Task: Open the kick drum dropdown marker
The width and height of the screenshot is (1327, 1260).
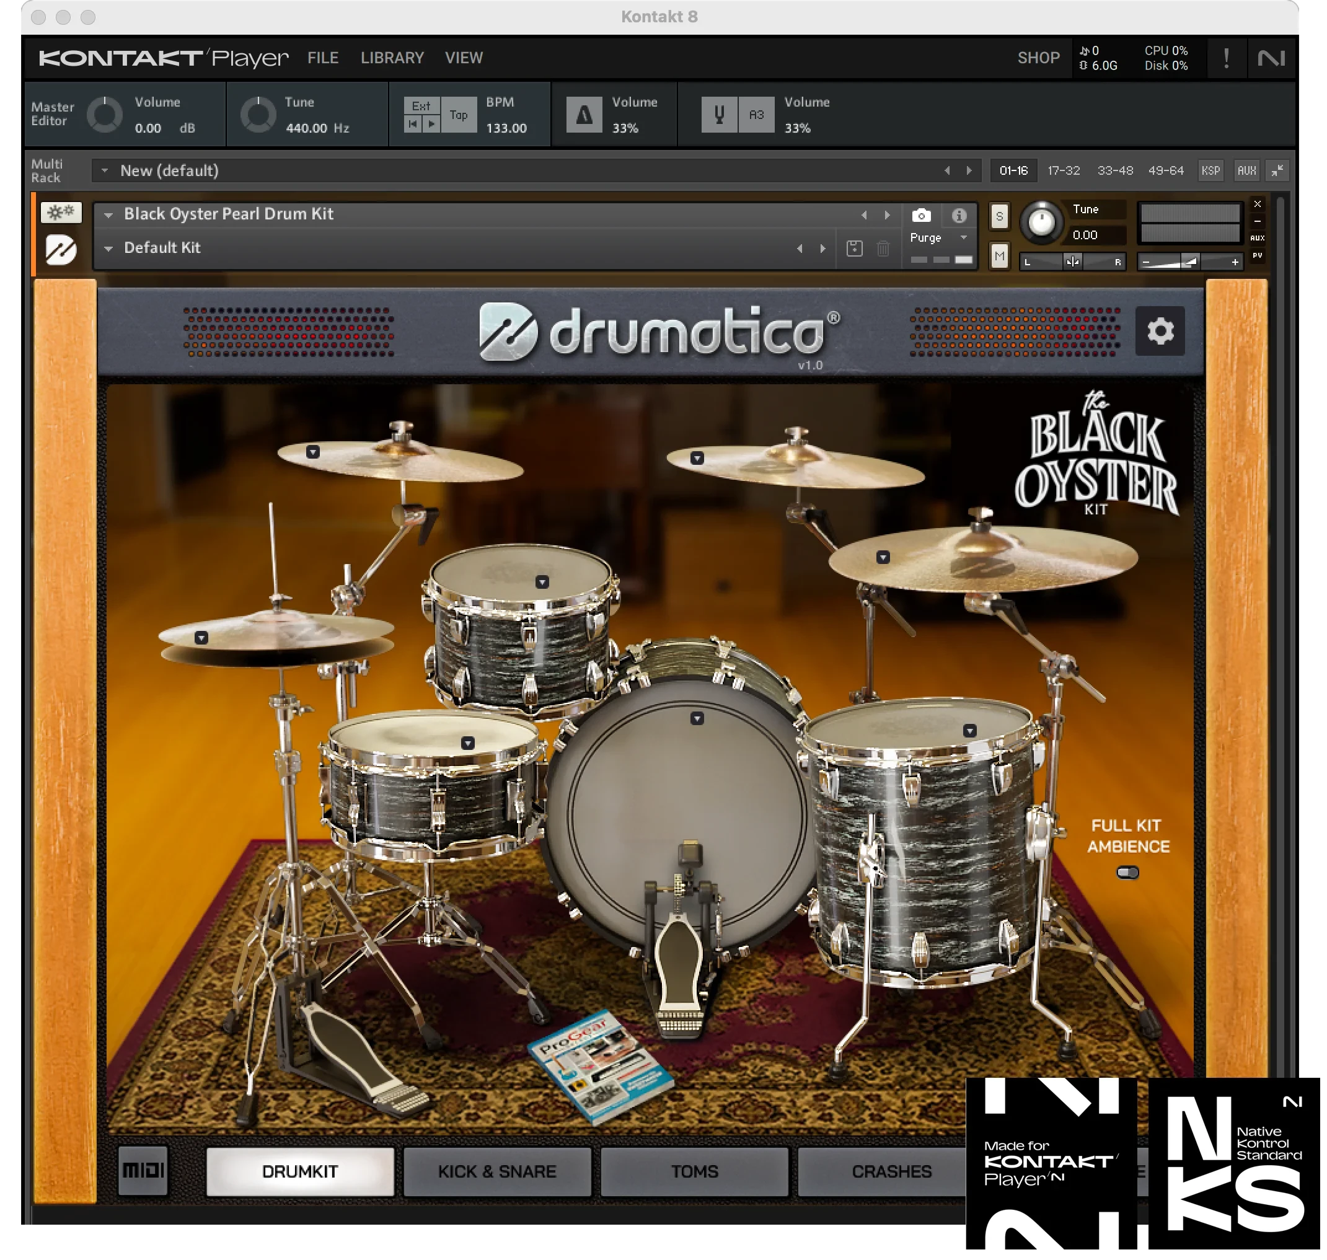Action: 697,719
